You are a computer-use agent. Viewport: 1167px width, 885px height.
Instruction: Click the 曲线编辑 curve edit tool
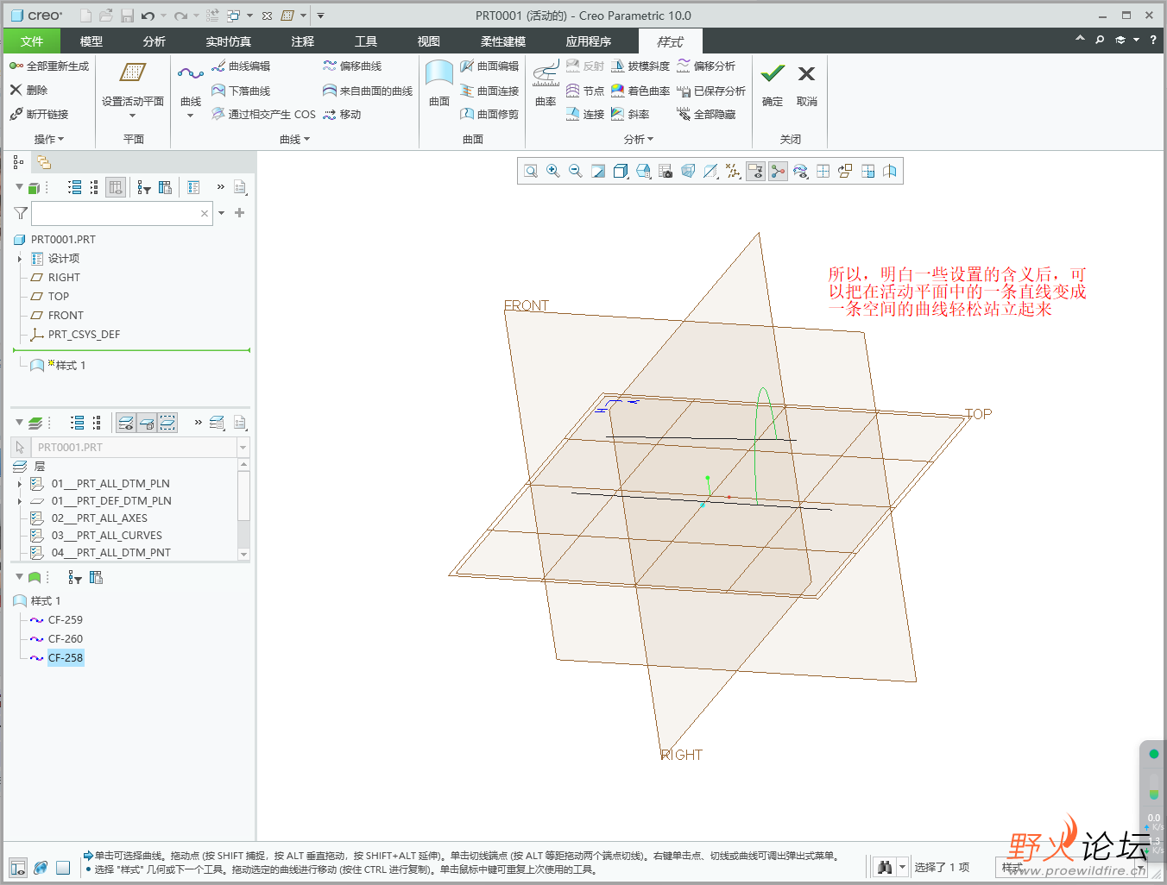(241, 66)
